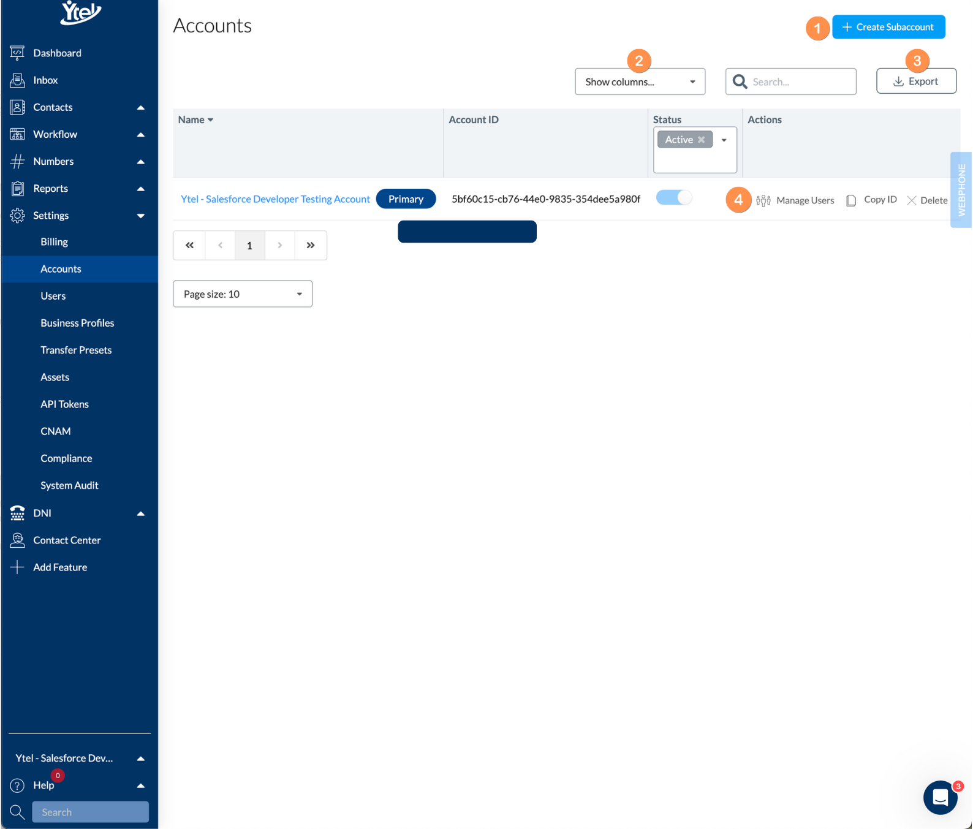This screenshot has height=829, width=973.
Task: Click the Add Feature plus icon
Action: point(17,567)
